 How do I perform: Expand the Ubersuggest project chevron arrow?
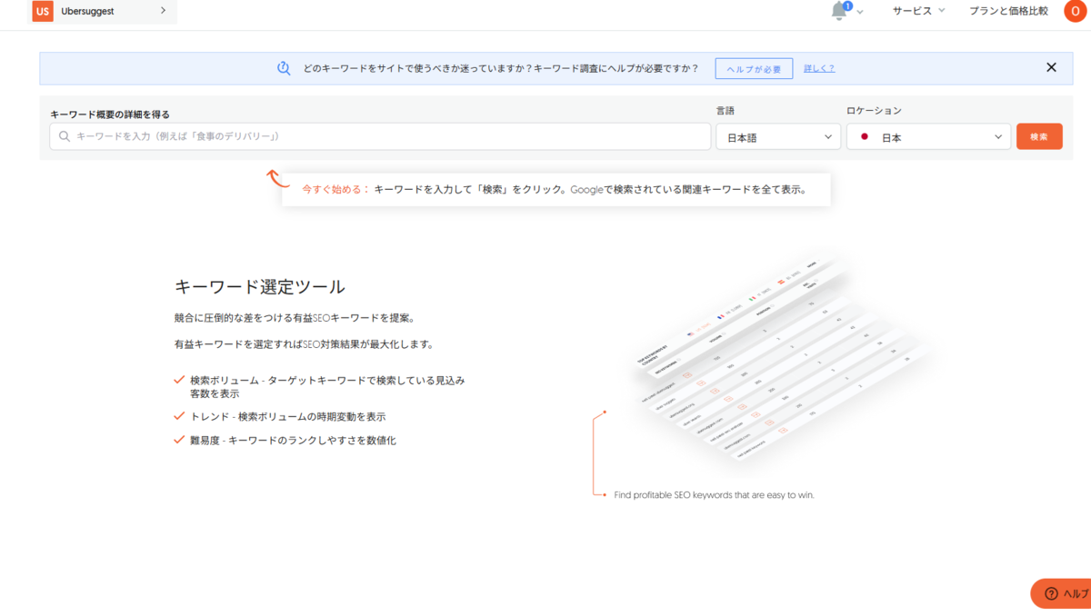[163, 11]
